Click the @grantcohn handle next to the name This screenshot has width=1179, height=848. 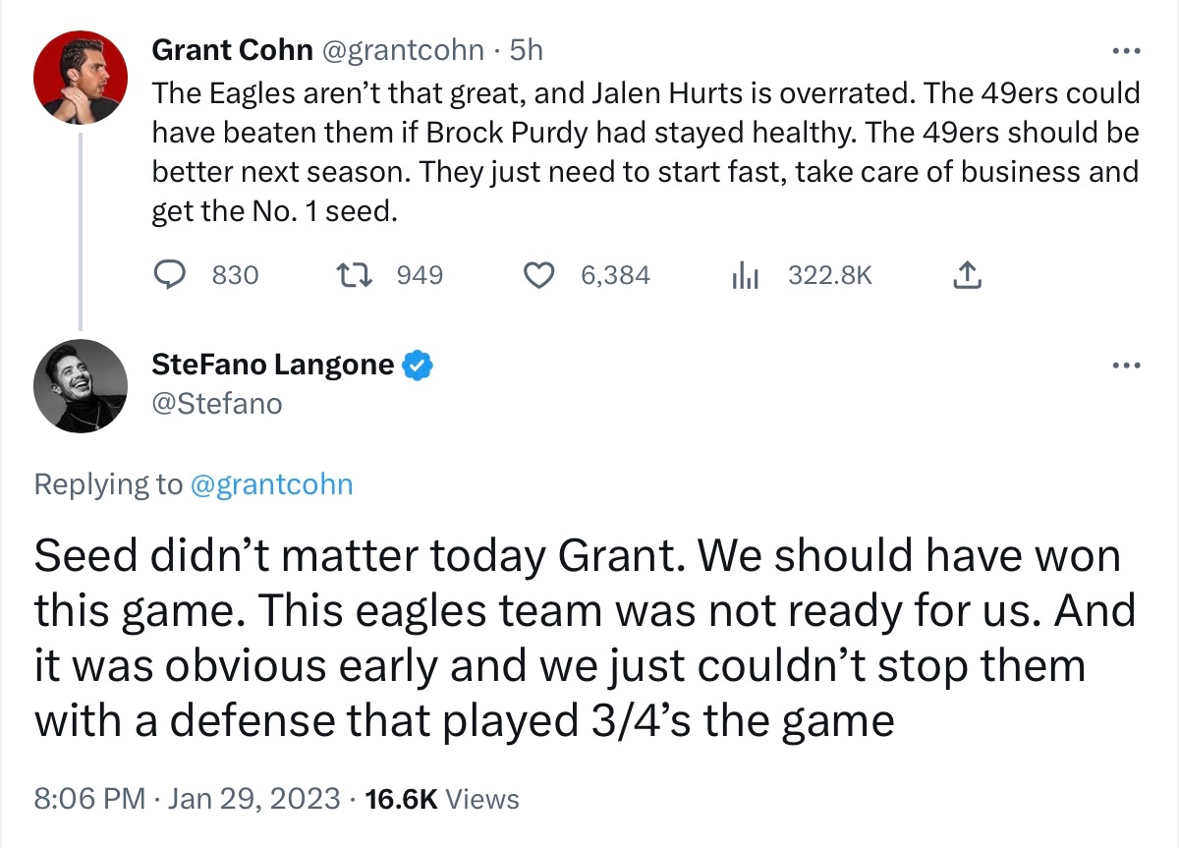click(403, 49)
